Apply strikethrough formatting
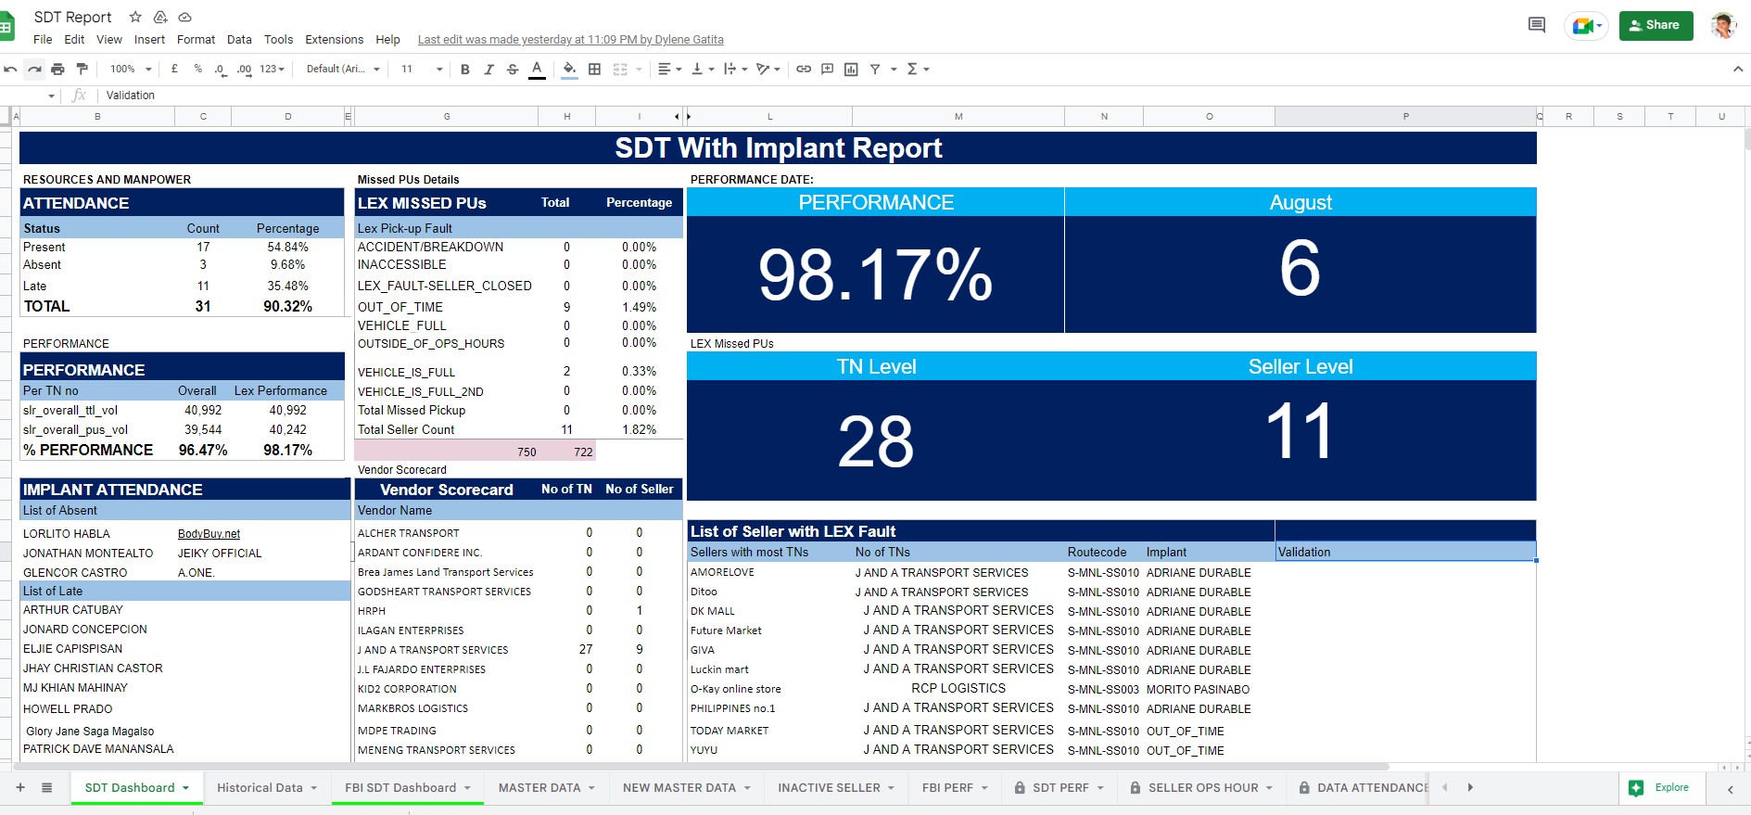The image size is (1751, 815). click(513, 69)
